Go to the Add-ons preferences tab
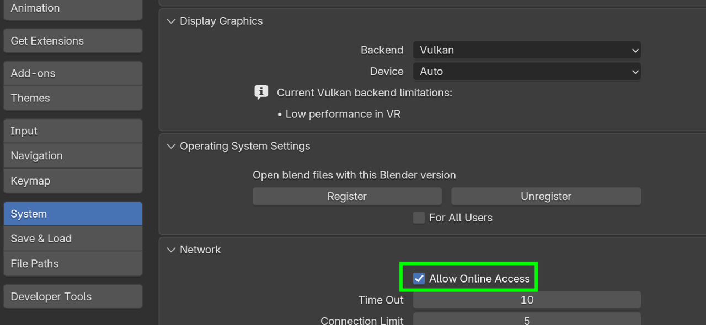Screen dimensions: 706x325 tap(73, 73)
